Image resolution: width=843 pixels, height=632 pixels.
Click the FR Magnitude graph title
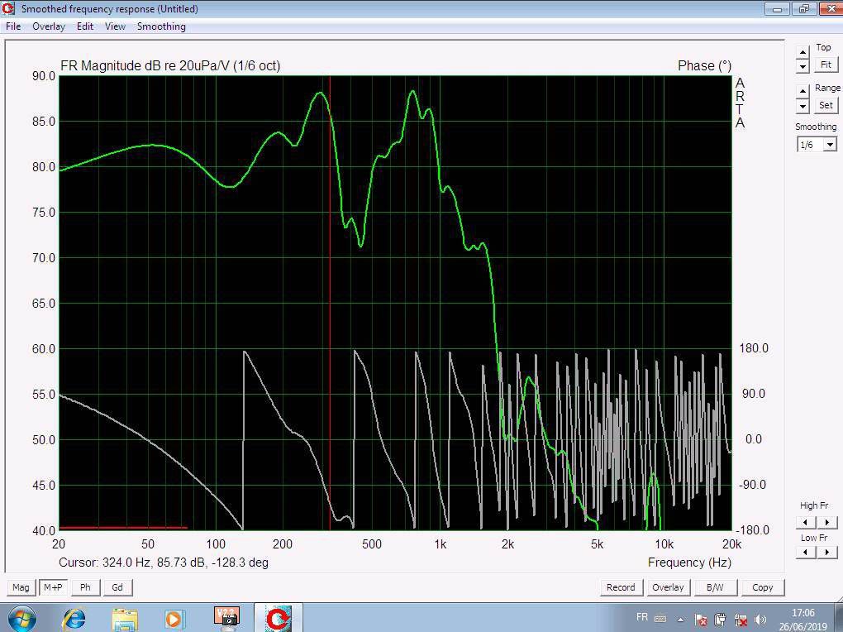pos(170,65)
